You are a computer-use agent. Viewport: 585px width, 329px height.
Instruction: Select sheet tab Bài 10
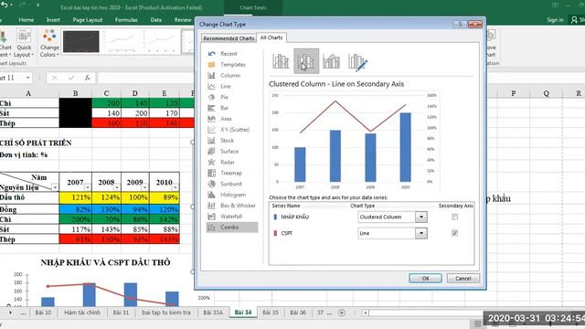tap(43, 313)
